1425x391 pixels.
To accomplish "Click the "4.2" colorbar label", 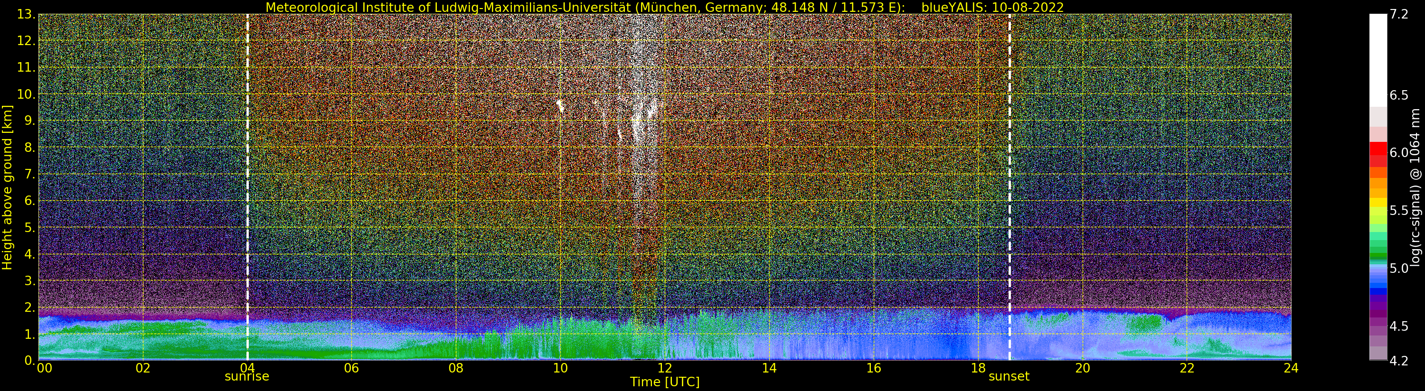I will tap(1399, 361).
